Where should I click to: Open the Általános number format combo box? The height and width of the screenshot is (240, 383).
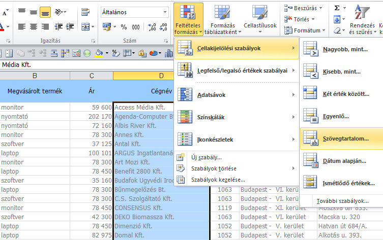point(135,12)
